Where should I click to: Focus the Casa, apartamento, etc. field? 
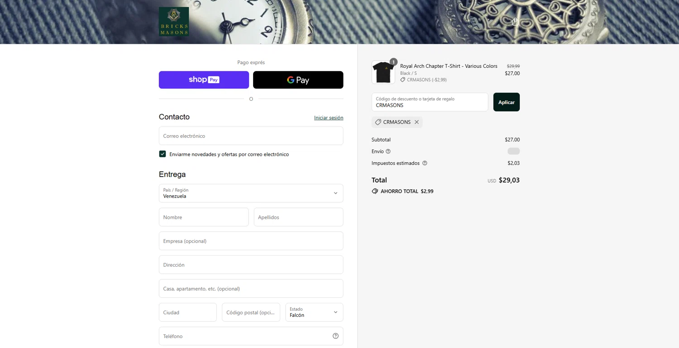pos(251,288)
